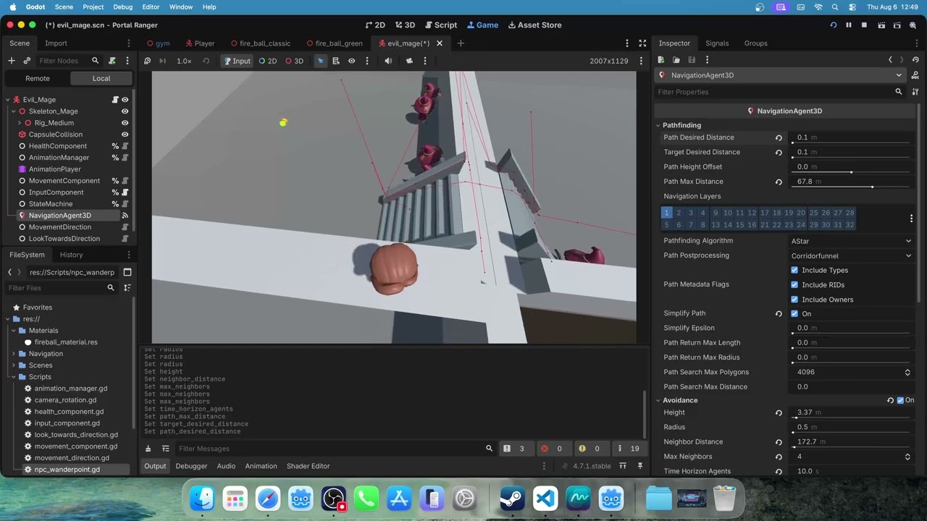
Task: Click the signal icon on NavigationAgent3D row
Action: pos(125,216)
